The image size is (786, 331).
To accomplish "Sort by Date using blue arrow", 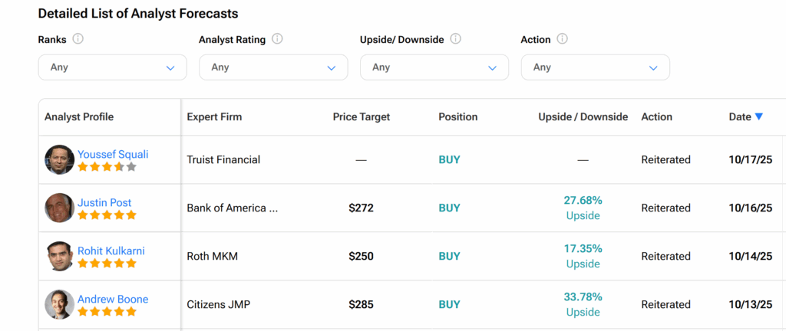I will 758,116.
